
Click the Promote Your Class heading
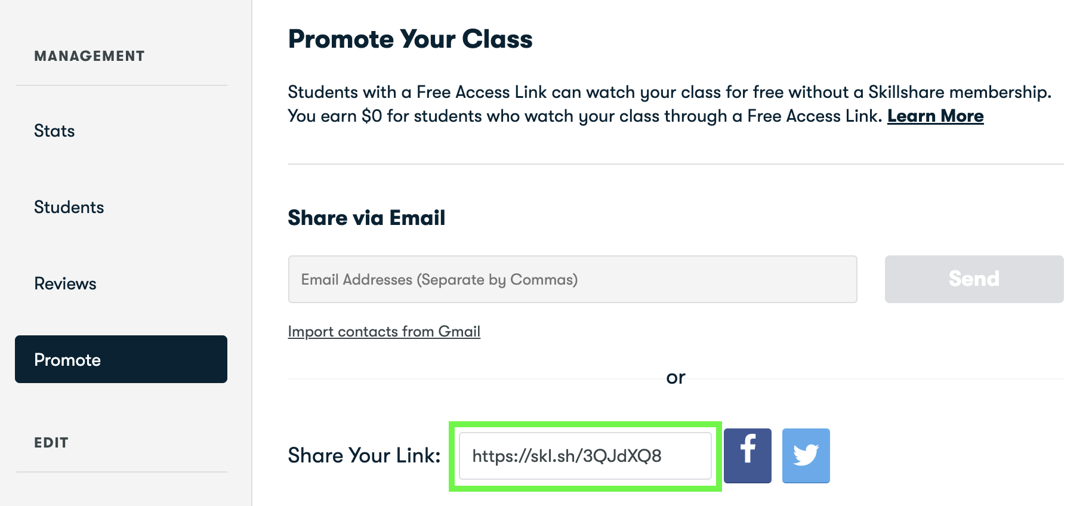point(411,39)
